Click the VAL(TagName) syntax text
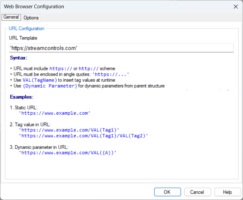This screenshot has width=243, height=200. point(40,80)
